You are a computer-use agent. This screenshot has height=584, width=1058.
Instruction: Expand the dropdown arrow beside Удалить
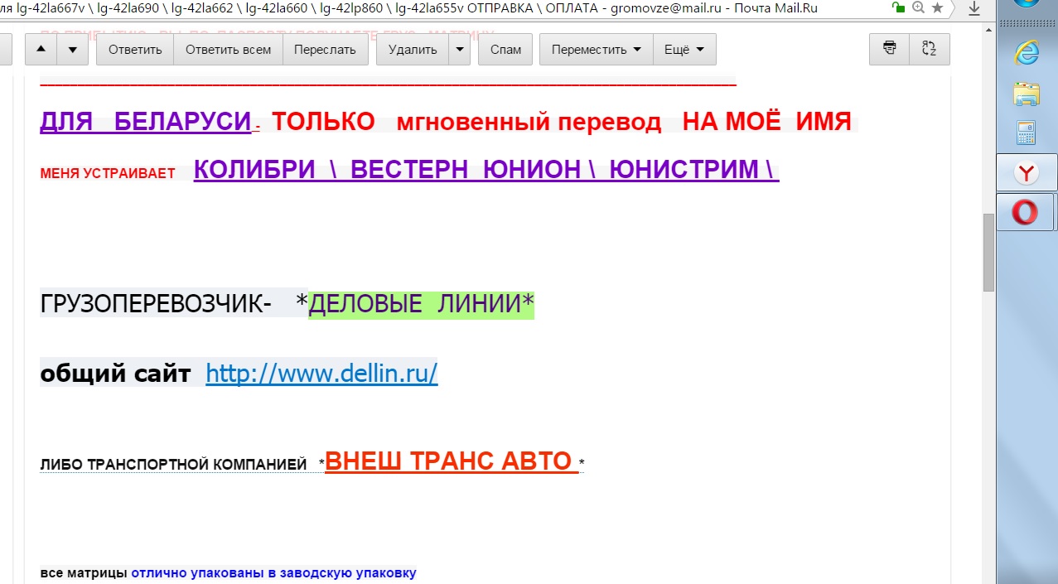point(460,49)
